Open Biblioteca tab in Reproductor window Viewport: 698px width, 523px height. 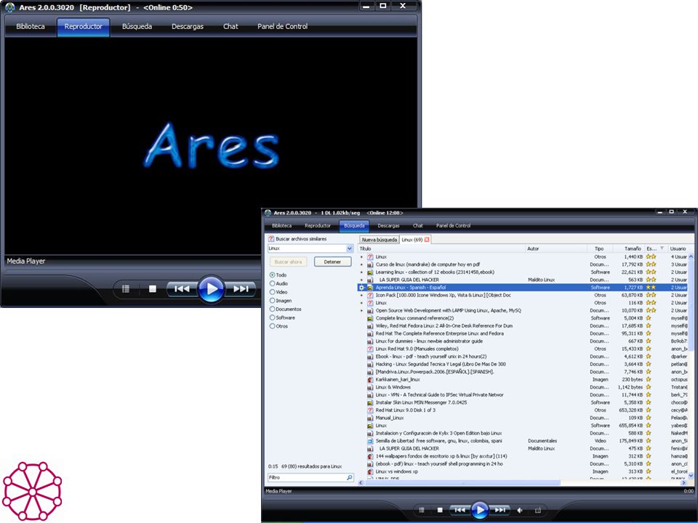click(31, 26)
